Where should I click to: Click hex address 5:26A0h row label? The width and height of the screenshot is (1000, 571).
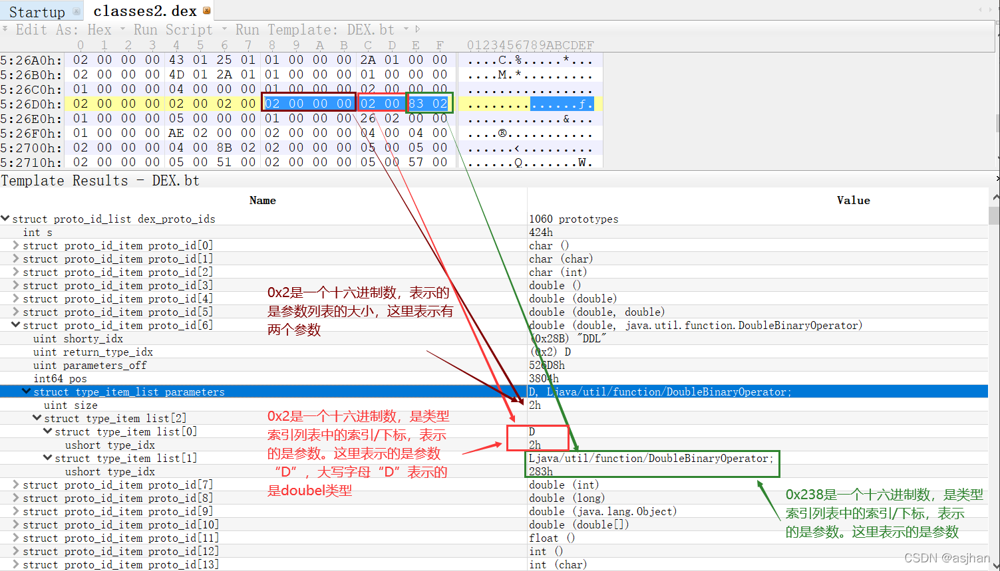point(31,60)
